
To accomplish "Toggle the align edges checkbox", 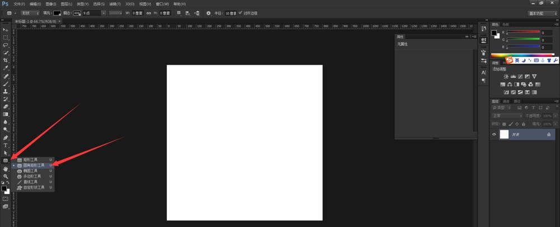I will [240, 13].
